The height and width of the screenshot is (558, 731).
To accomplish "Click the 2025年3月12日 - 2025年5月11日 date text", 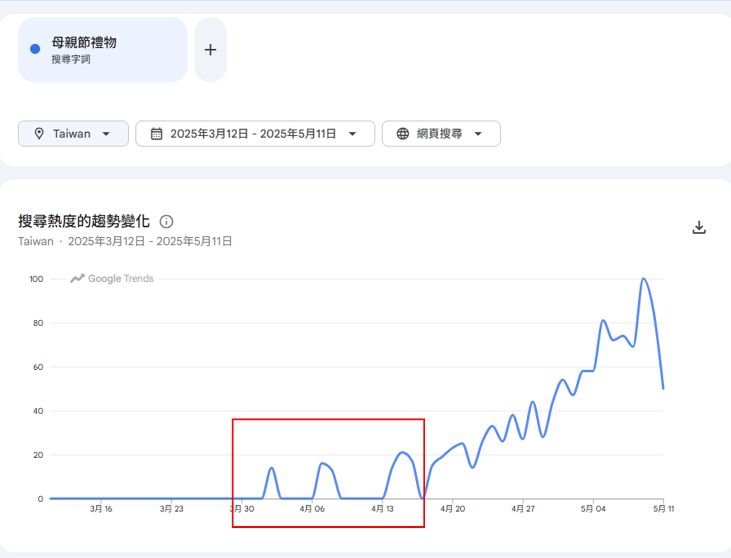I will coord(253,134).
